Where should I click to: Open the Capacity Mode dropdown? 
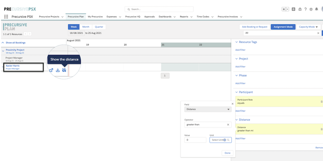(308, 27)
